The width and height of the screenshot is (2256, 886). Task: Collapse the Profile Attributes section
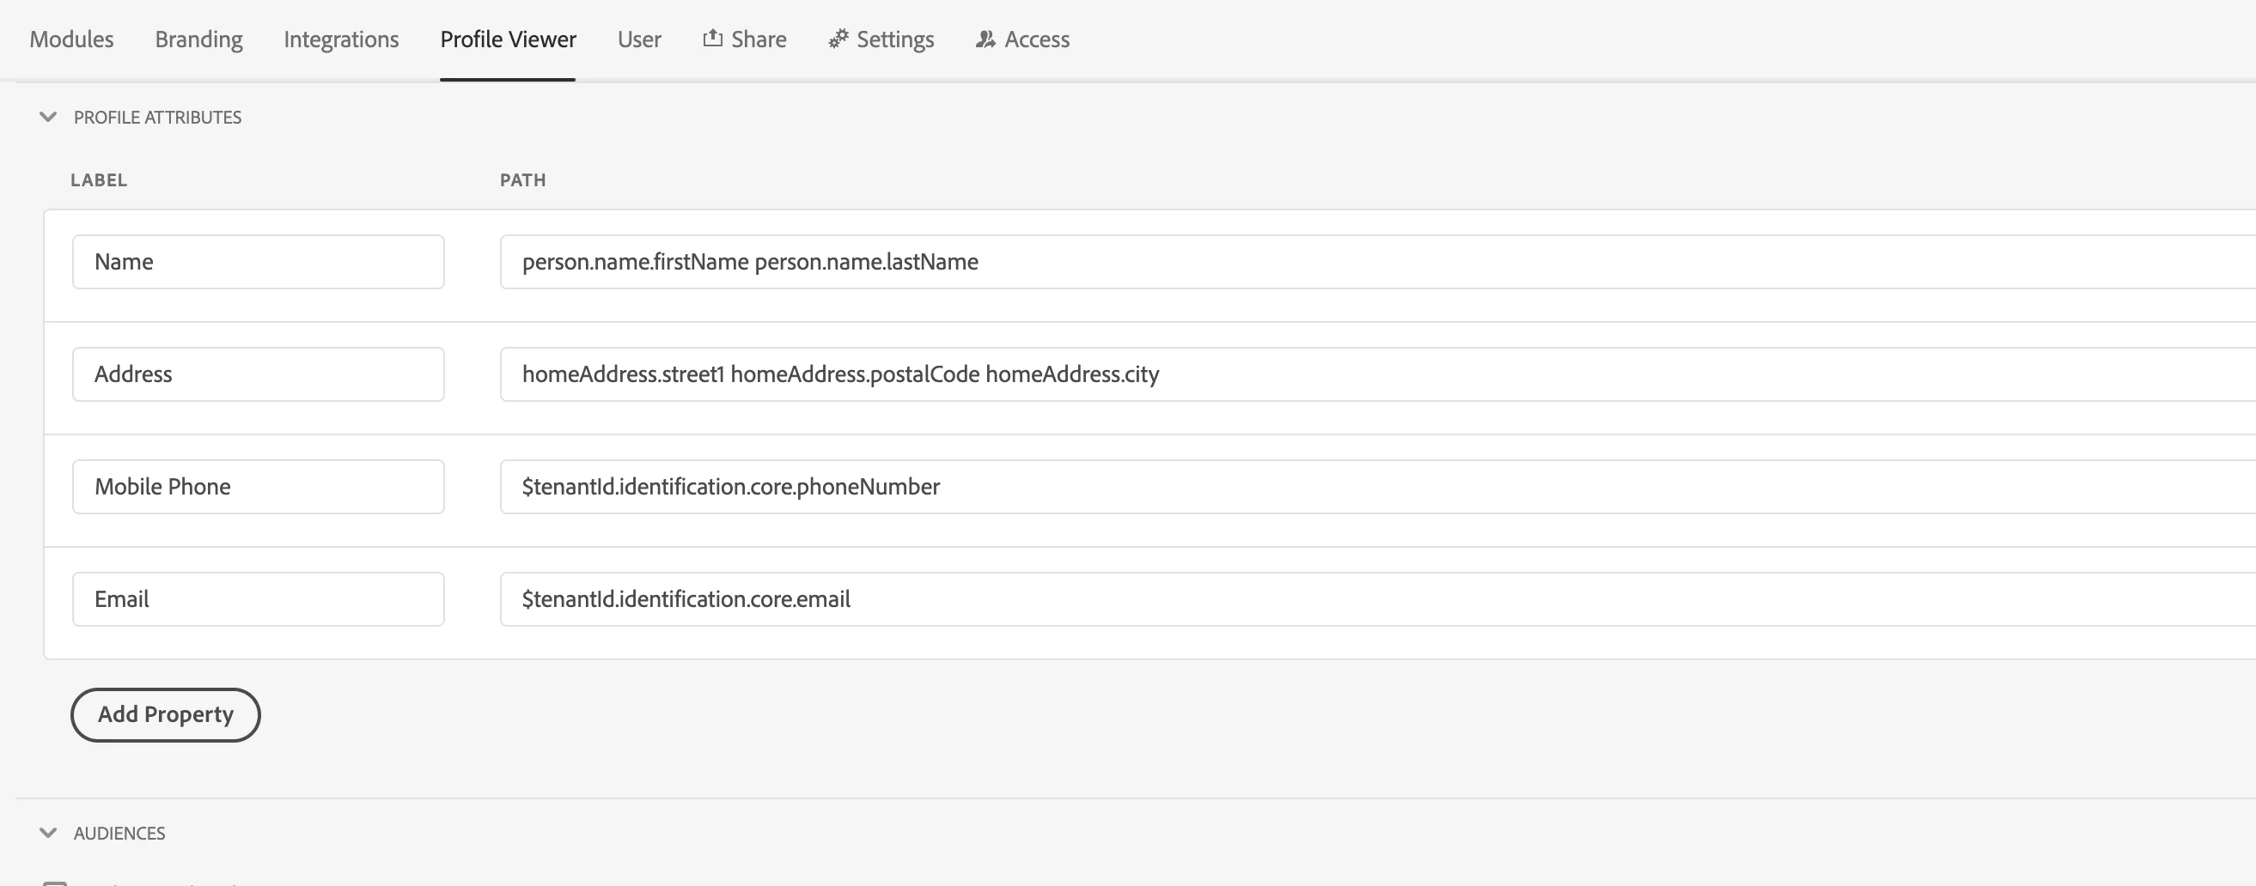pos(48,117)
